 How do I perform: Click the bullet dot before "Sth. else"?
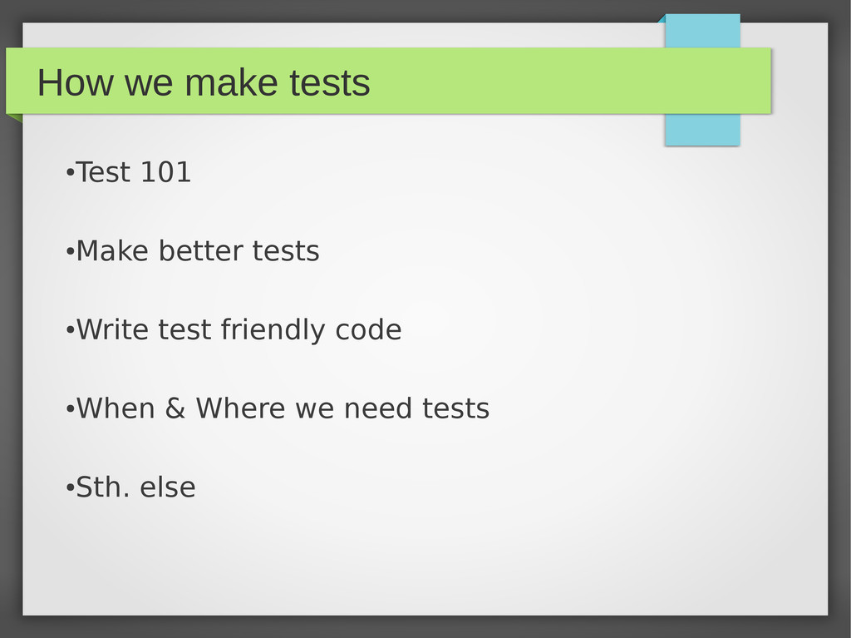tap(70, 488)
